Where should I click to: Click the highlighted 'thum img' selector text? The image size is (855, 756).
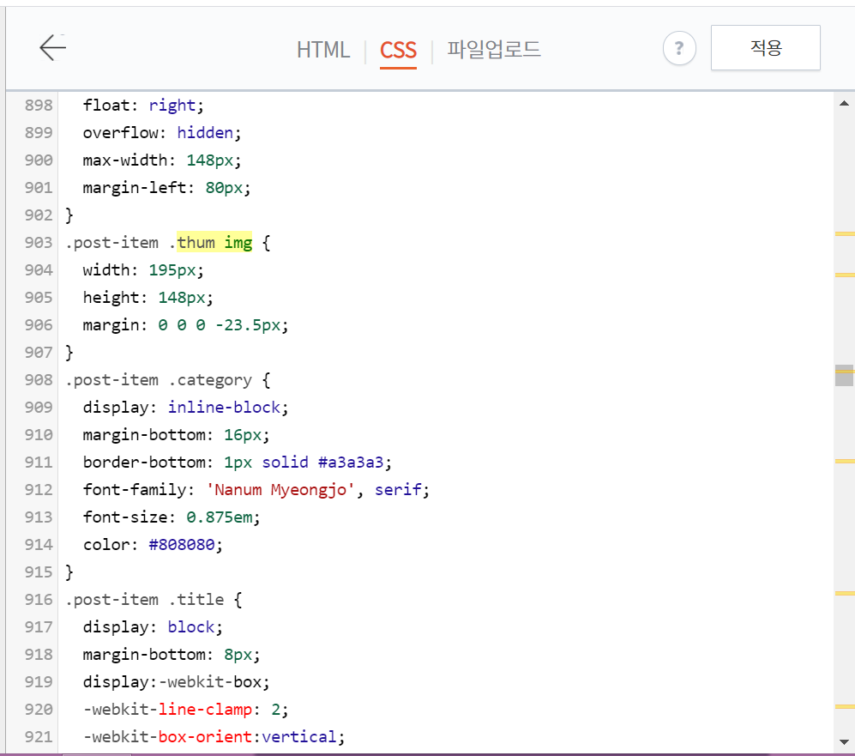pyautogui.click(x=214, y=242)
